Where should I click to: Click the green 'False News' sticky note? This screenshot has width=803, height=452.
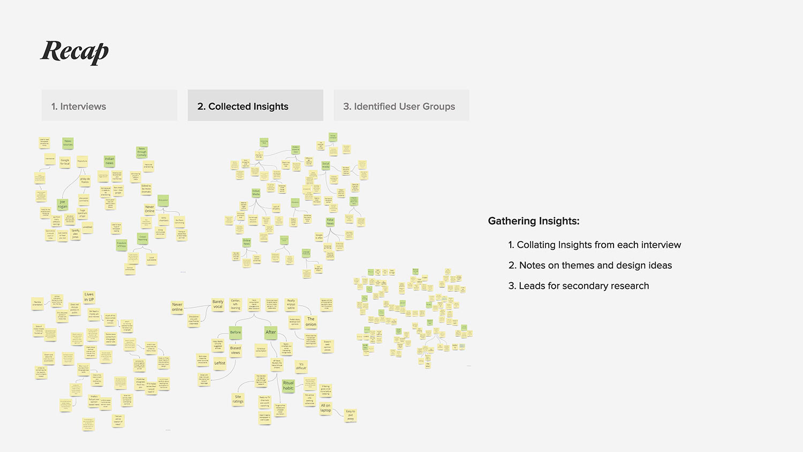coord(330,221)
